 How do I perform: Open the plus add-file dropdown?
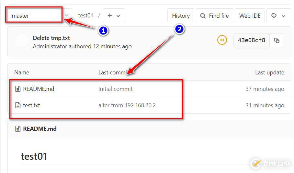pos(114,15)
